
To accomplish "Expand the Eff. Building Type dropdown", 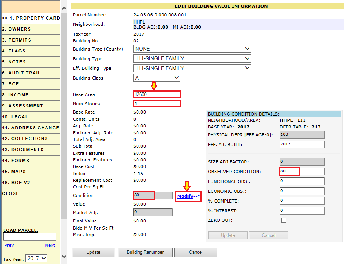I will 192,68.
